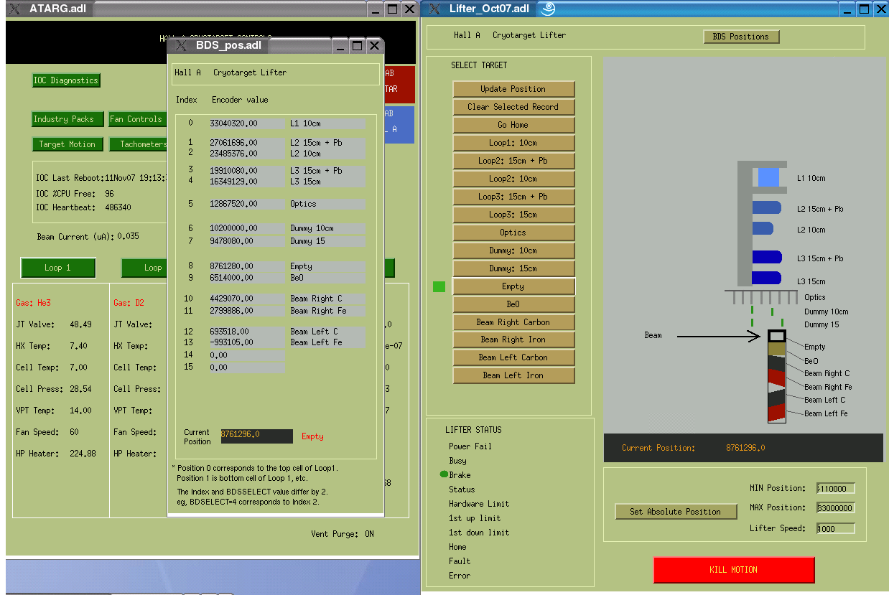This screenshot has width=889, height=595.
Task: Click the Cell Press value 28.54
Action: pos(80,389)
